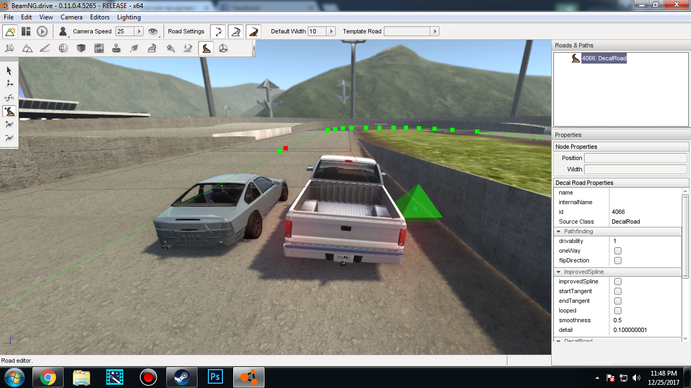
Task: Open the Lighting menu
Action: pos(129,17)
